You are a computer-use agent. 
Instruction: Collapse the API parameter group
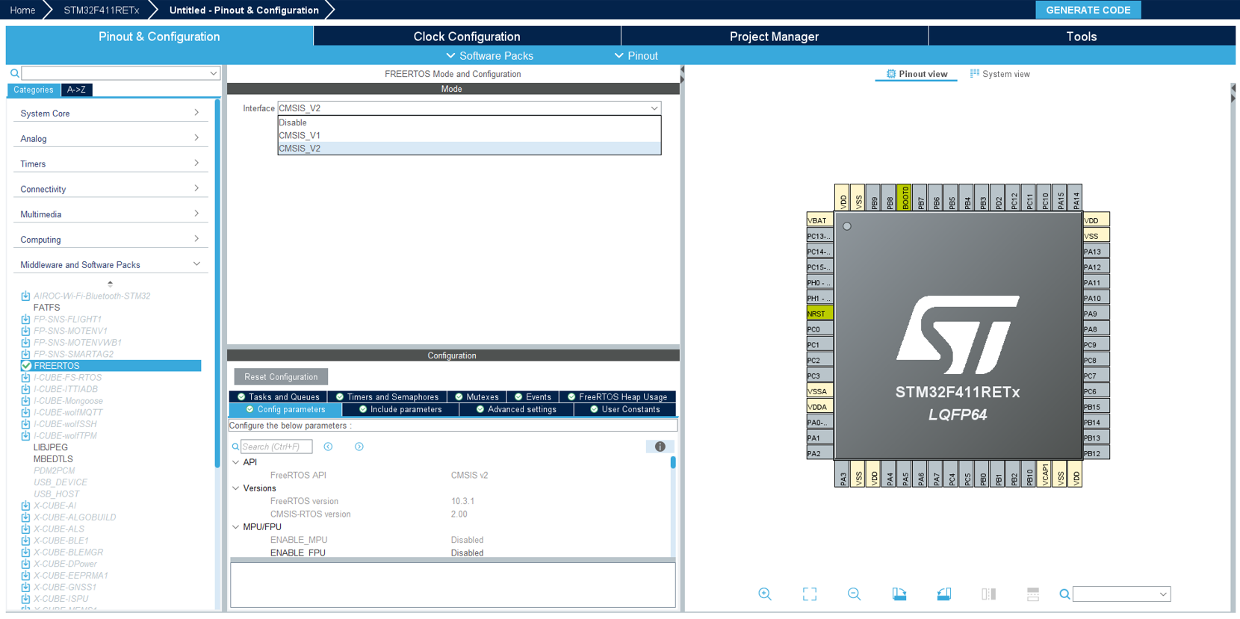point(236,462)
